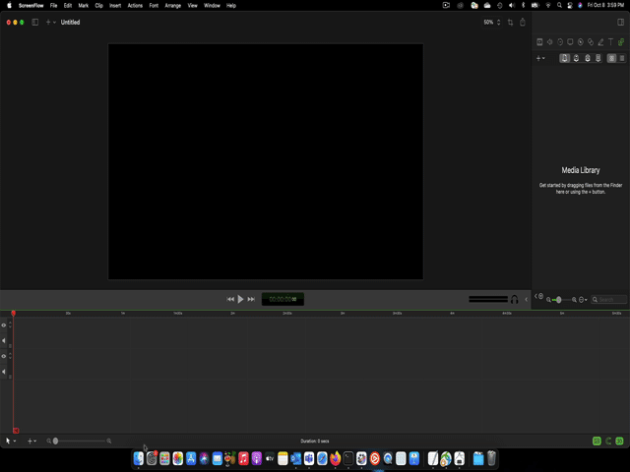Open the canvas zoom 50% dropdown
This screenshot has width=630, height=472.
pyautogui.click(x=492, y=22)
